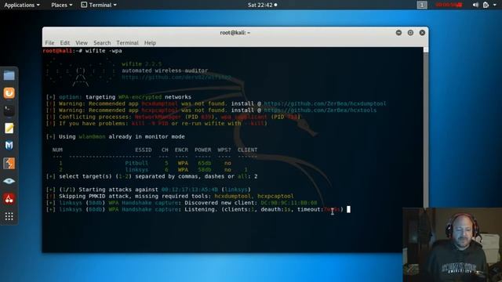The image size is (502, 282).
Task: Open the Terminal icon in the dock
Action: [x=9, y=110]
